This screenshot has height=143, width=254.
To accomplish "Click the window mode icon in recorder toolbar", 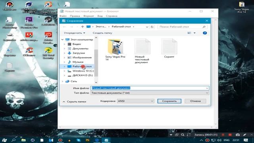I will 177,135.
